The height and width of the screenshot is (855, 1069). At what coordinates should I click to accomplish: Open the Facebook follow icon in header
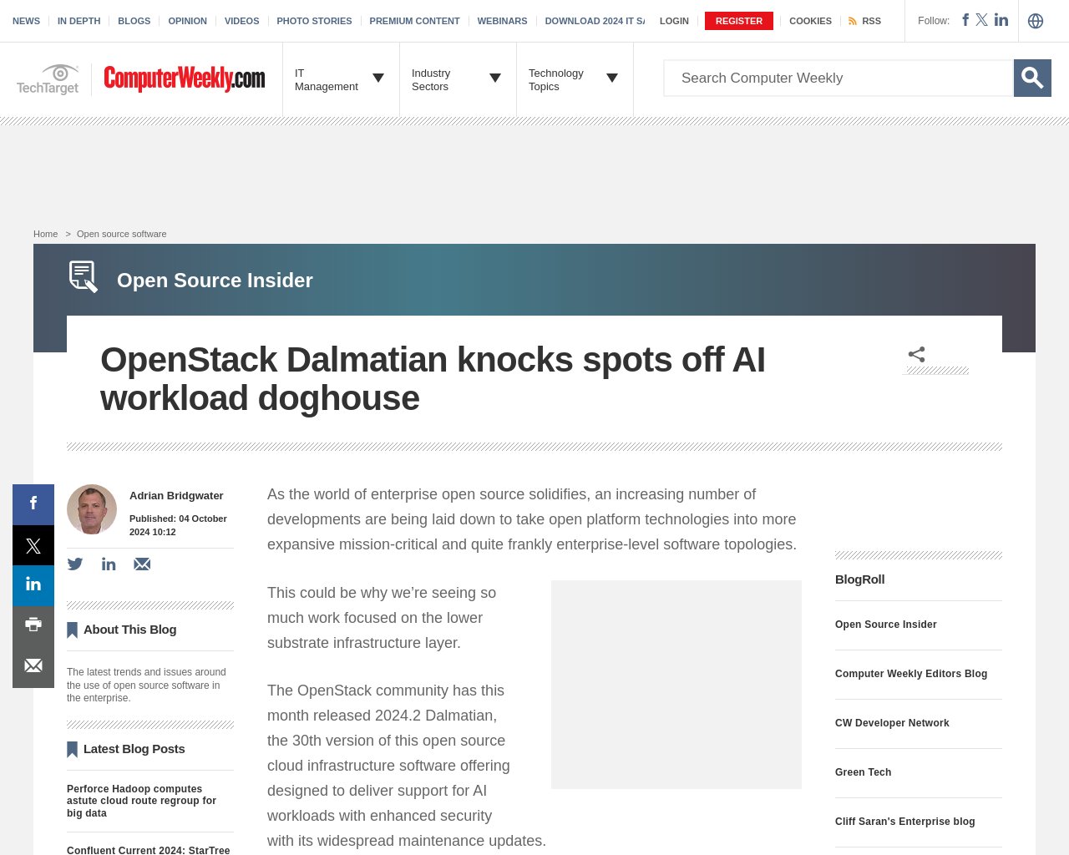(965, 20)
